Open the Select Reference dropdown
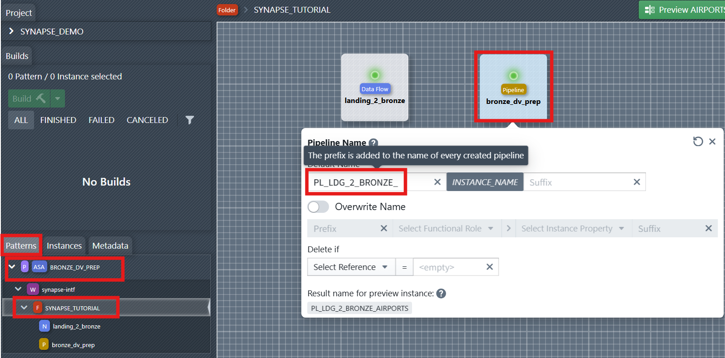The width and height of the screenshot is (725, 358). coord(350,267)
